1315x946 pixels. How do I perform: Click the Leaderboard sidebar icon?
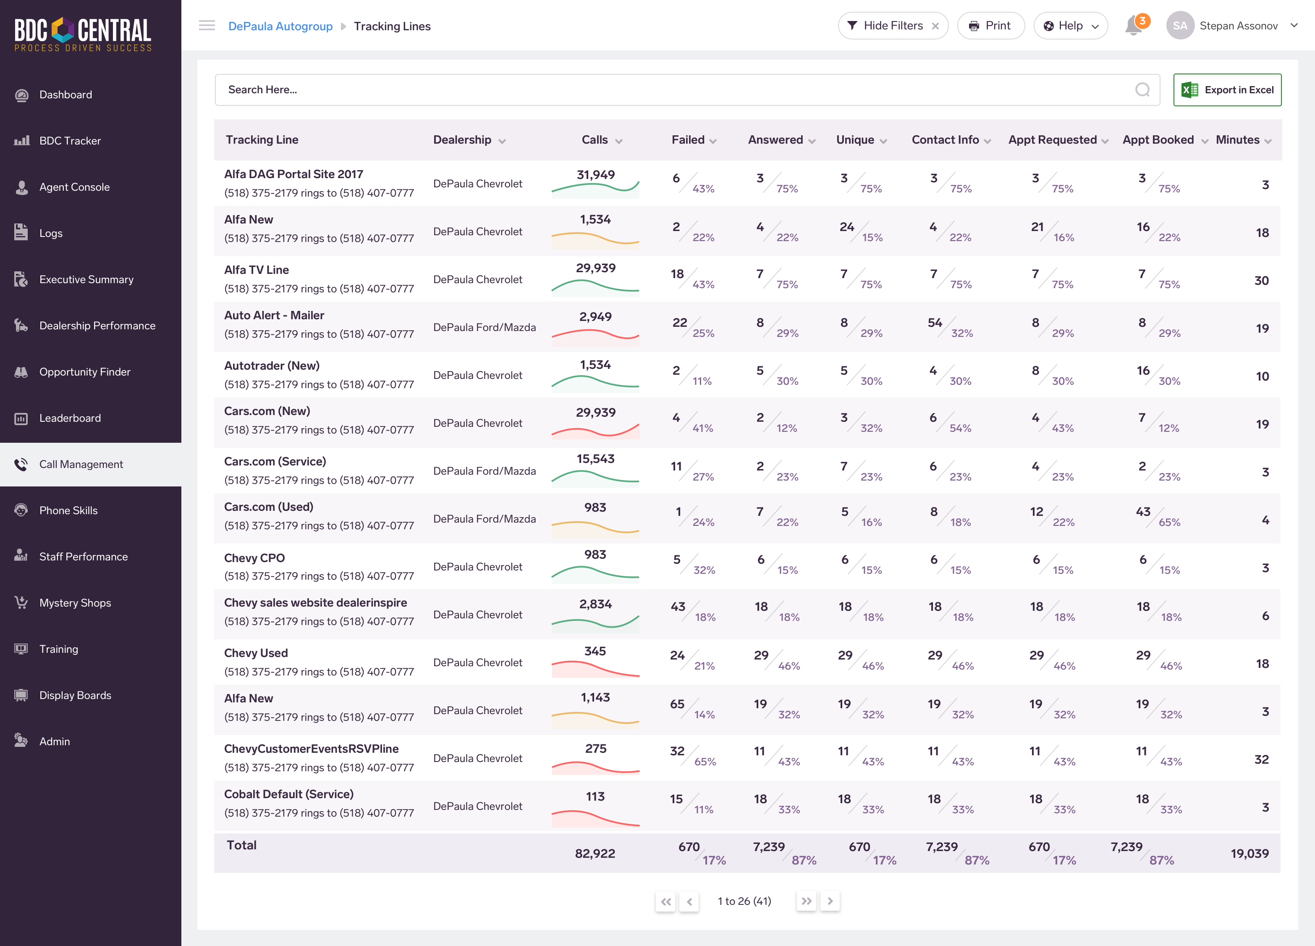(21, 418)
